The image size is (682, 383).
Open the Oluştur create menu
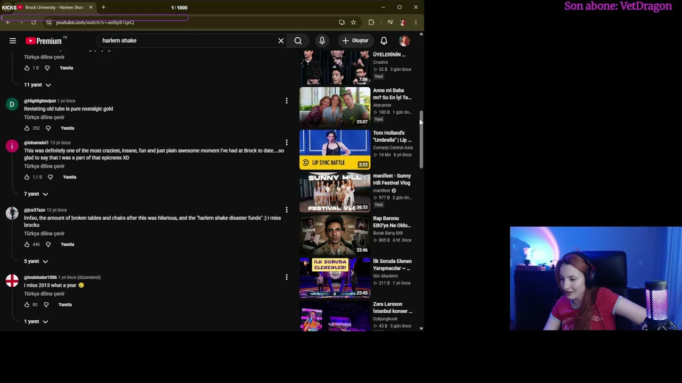[355, 40]
